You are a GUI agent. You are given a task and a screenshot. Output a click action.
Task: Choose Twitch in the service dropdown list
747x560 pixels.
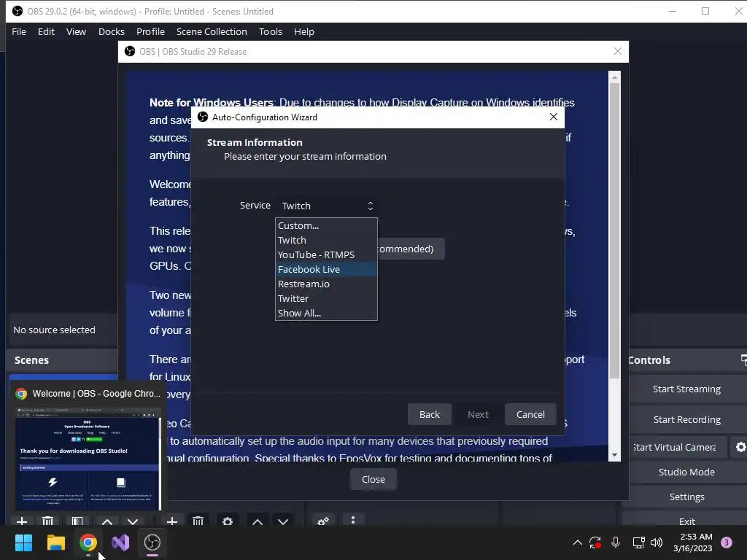[326, 241]
